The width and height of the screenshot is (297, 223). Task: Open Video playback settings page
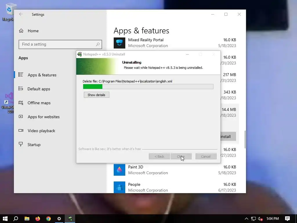coord(41,131)
